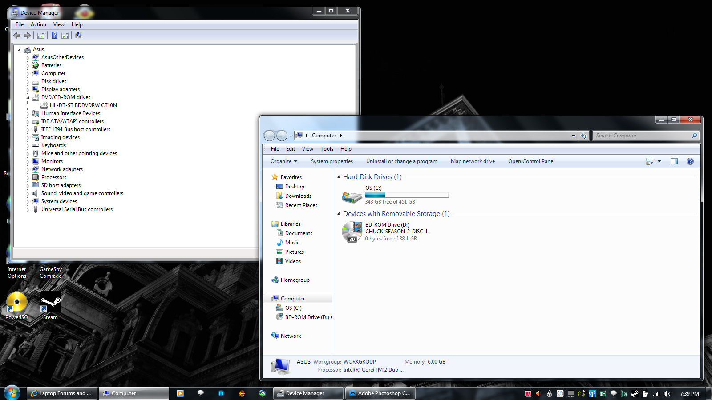Screen dimensions: 712x400
Task: Open the Action menu in Device Manager
Action: pos(38,24)
